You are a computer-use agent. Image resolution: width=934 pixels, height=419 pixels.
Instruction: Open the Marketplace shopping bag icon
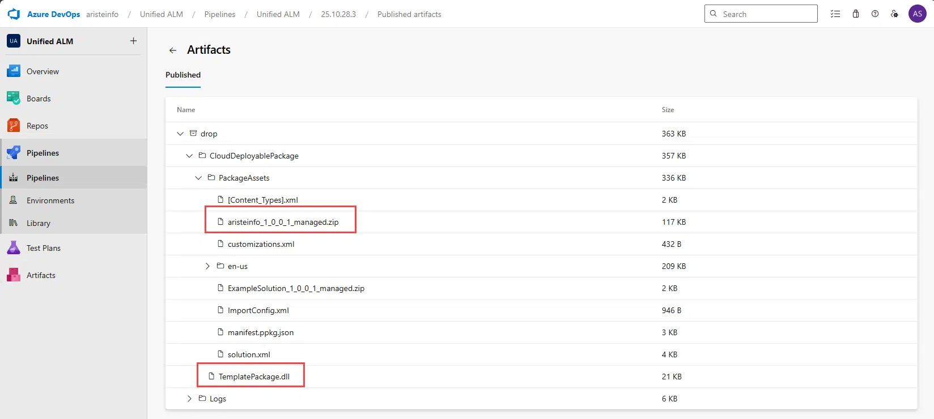[856, 14]
